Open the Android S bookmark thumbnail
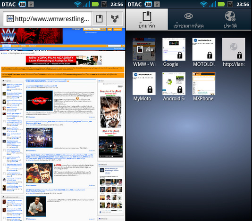The image size is (252, 221). coord(174,83)
